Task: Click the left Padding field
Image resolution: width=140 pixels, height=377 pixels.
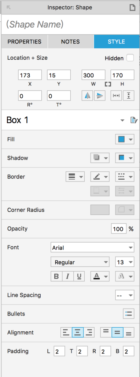Action: coord(59,351)
